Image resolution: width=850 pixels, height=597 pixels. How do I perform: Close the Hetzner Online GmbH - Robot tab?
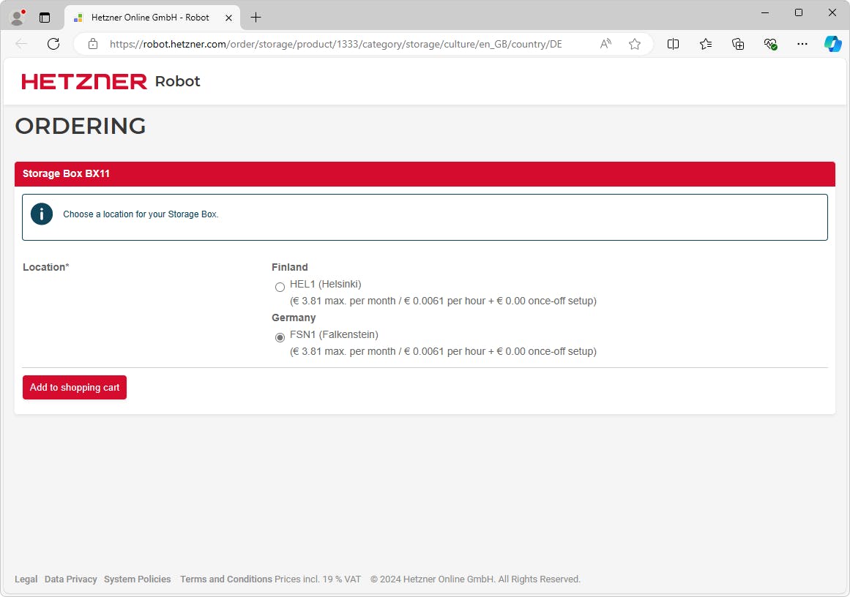(x=228, y=18)
